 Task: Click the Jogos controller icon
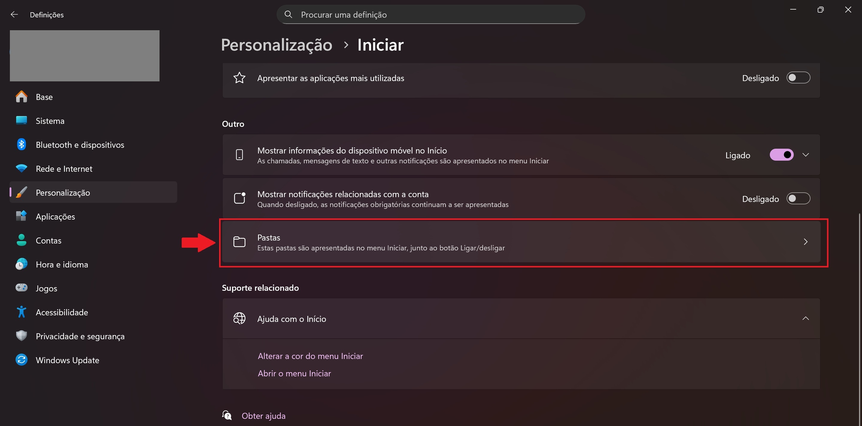pos(22,288)
